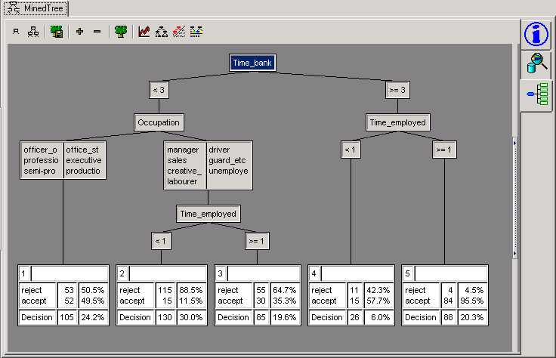
Task: Click leaf node 1 name field
Action: [69, 273]
